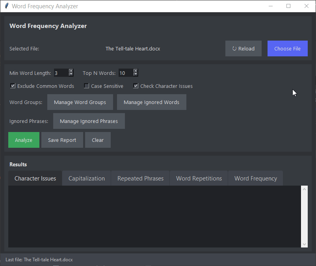Increase Min Word Length with up arrow
316x266 pixels.
[x=71, y=71]
